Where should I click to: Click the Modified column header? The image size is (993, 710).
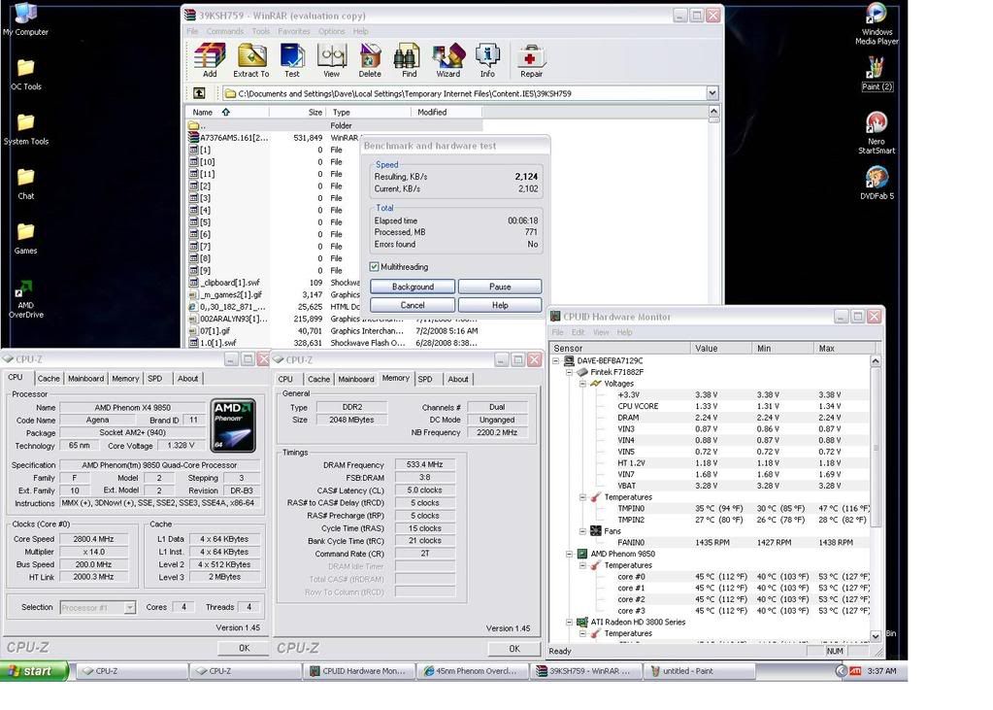(447, 113)
